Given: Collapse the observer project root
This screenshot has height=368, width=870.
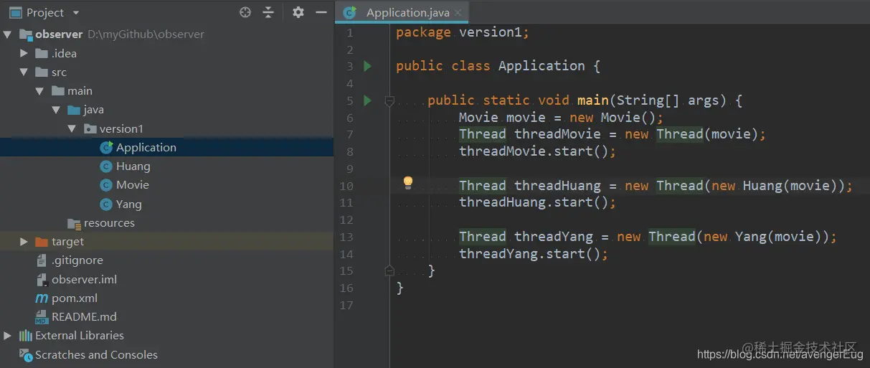Looking at the screenshot, I should point(8,34).
